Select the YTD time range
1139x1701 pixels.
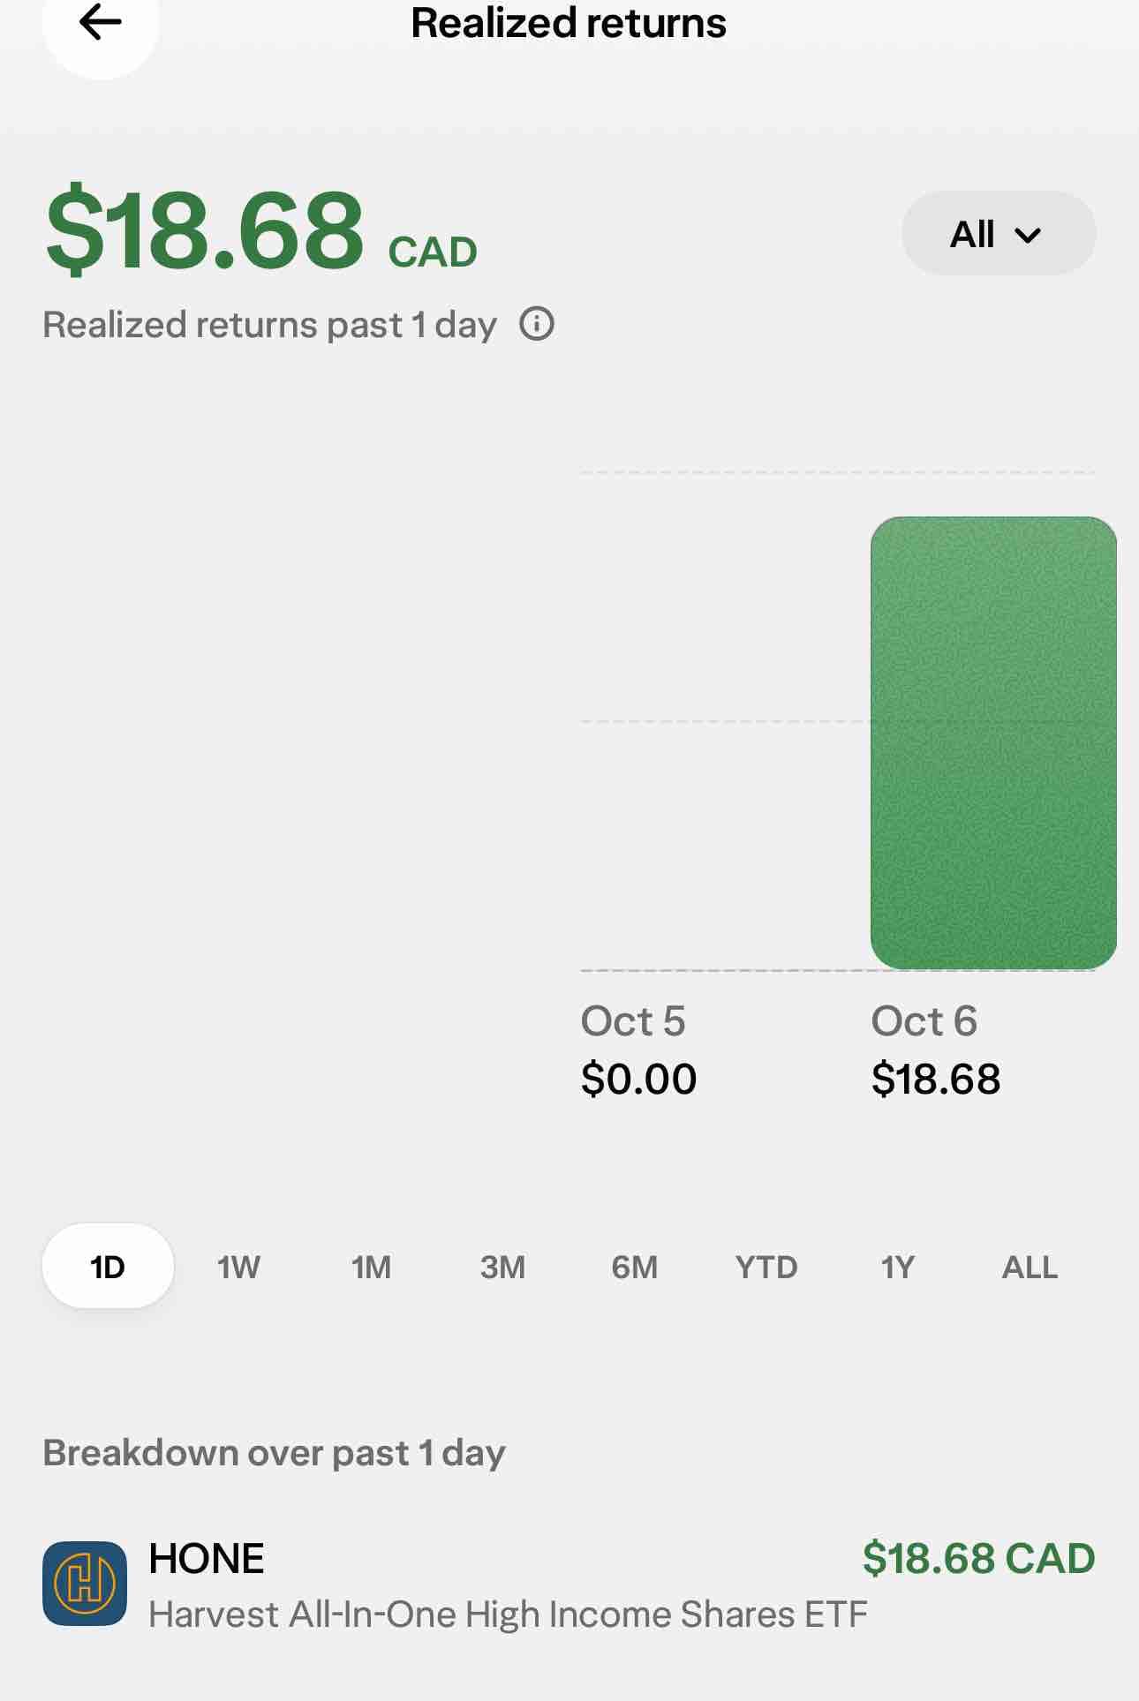pos(766,1268)
